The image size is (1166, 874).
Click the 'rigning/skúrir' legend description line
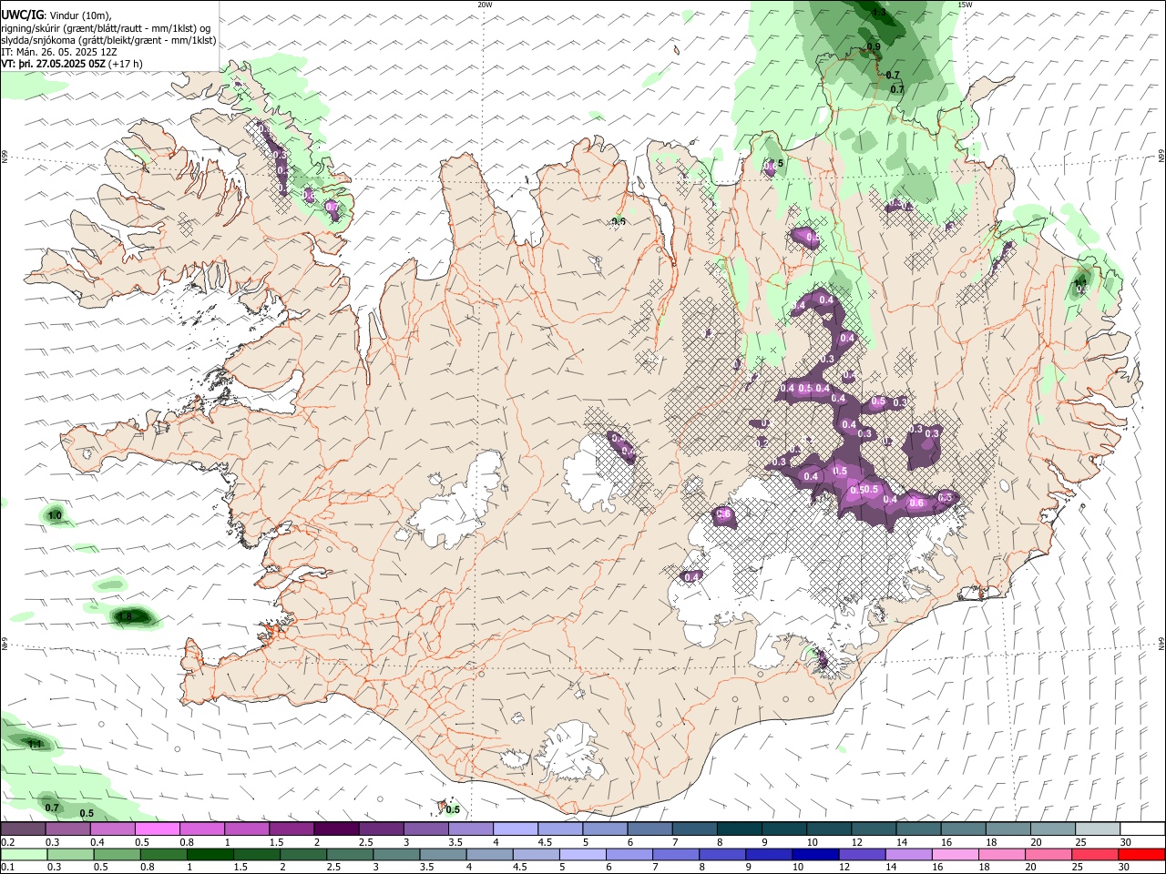[106, 28]
